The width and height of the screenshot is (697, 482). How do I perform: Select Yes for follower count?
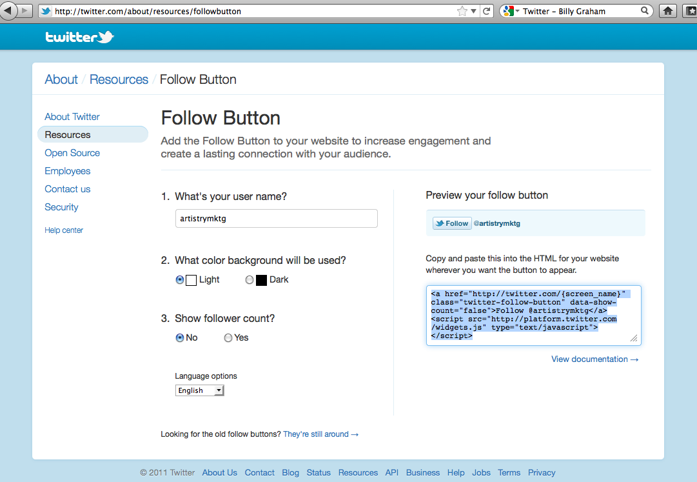tap(228, 338)
